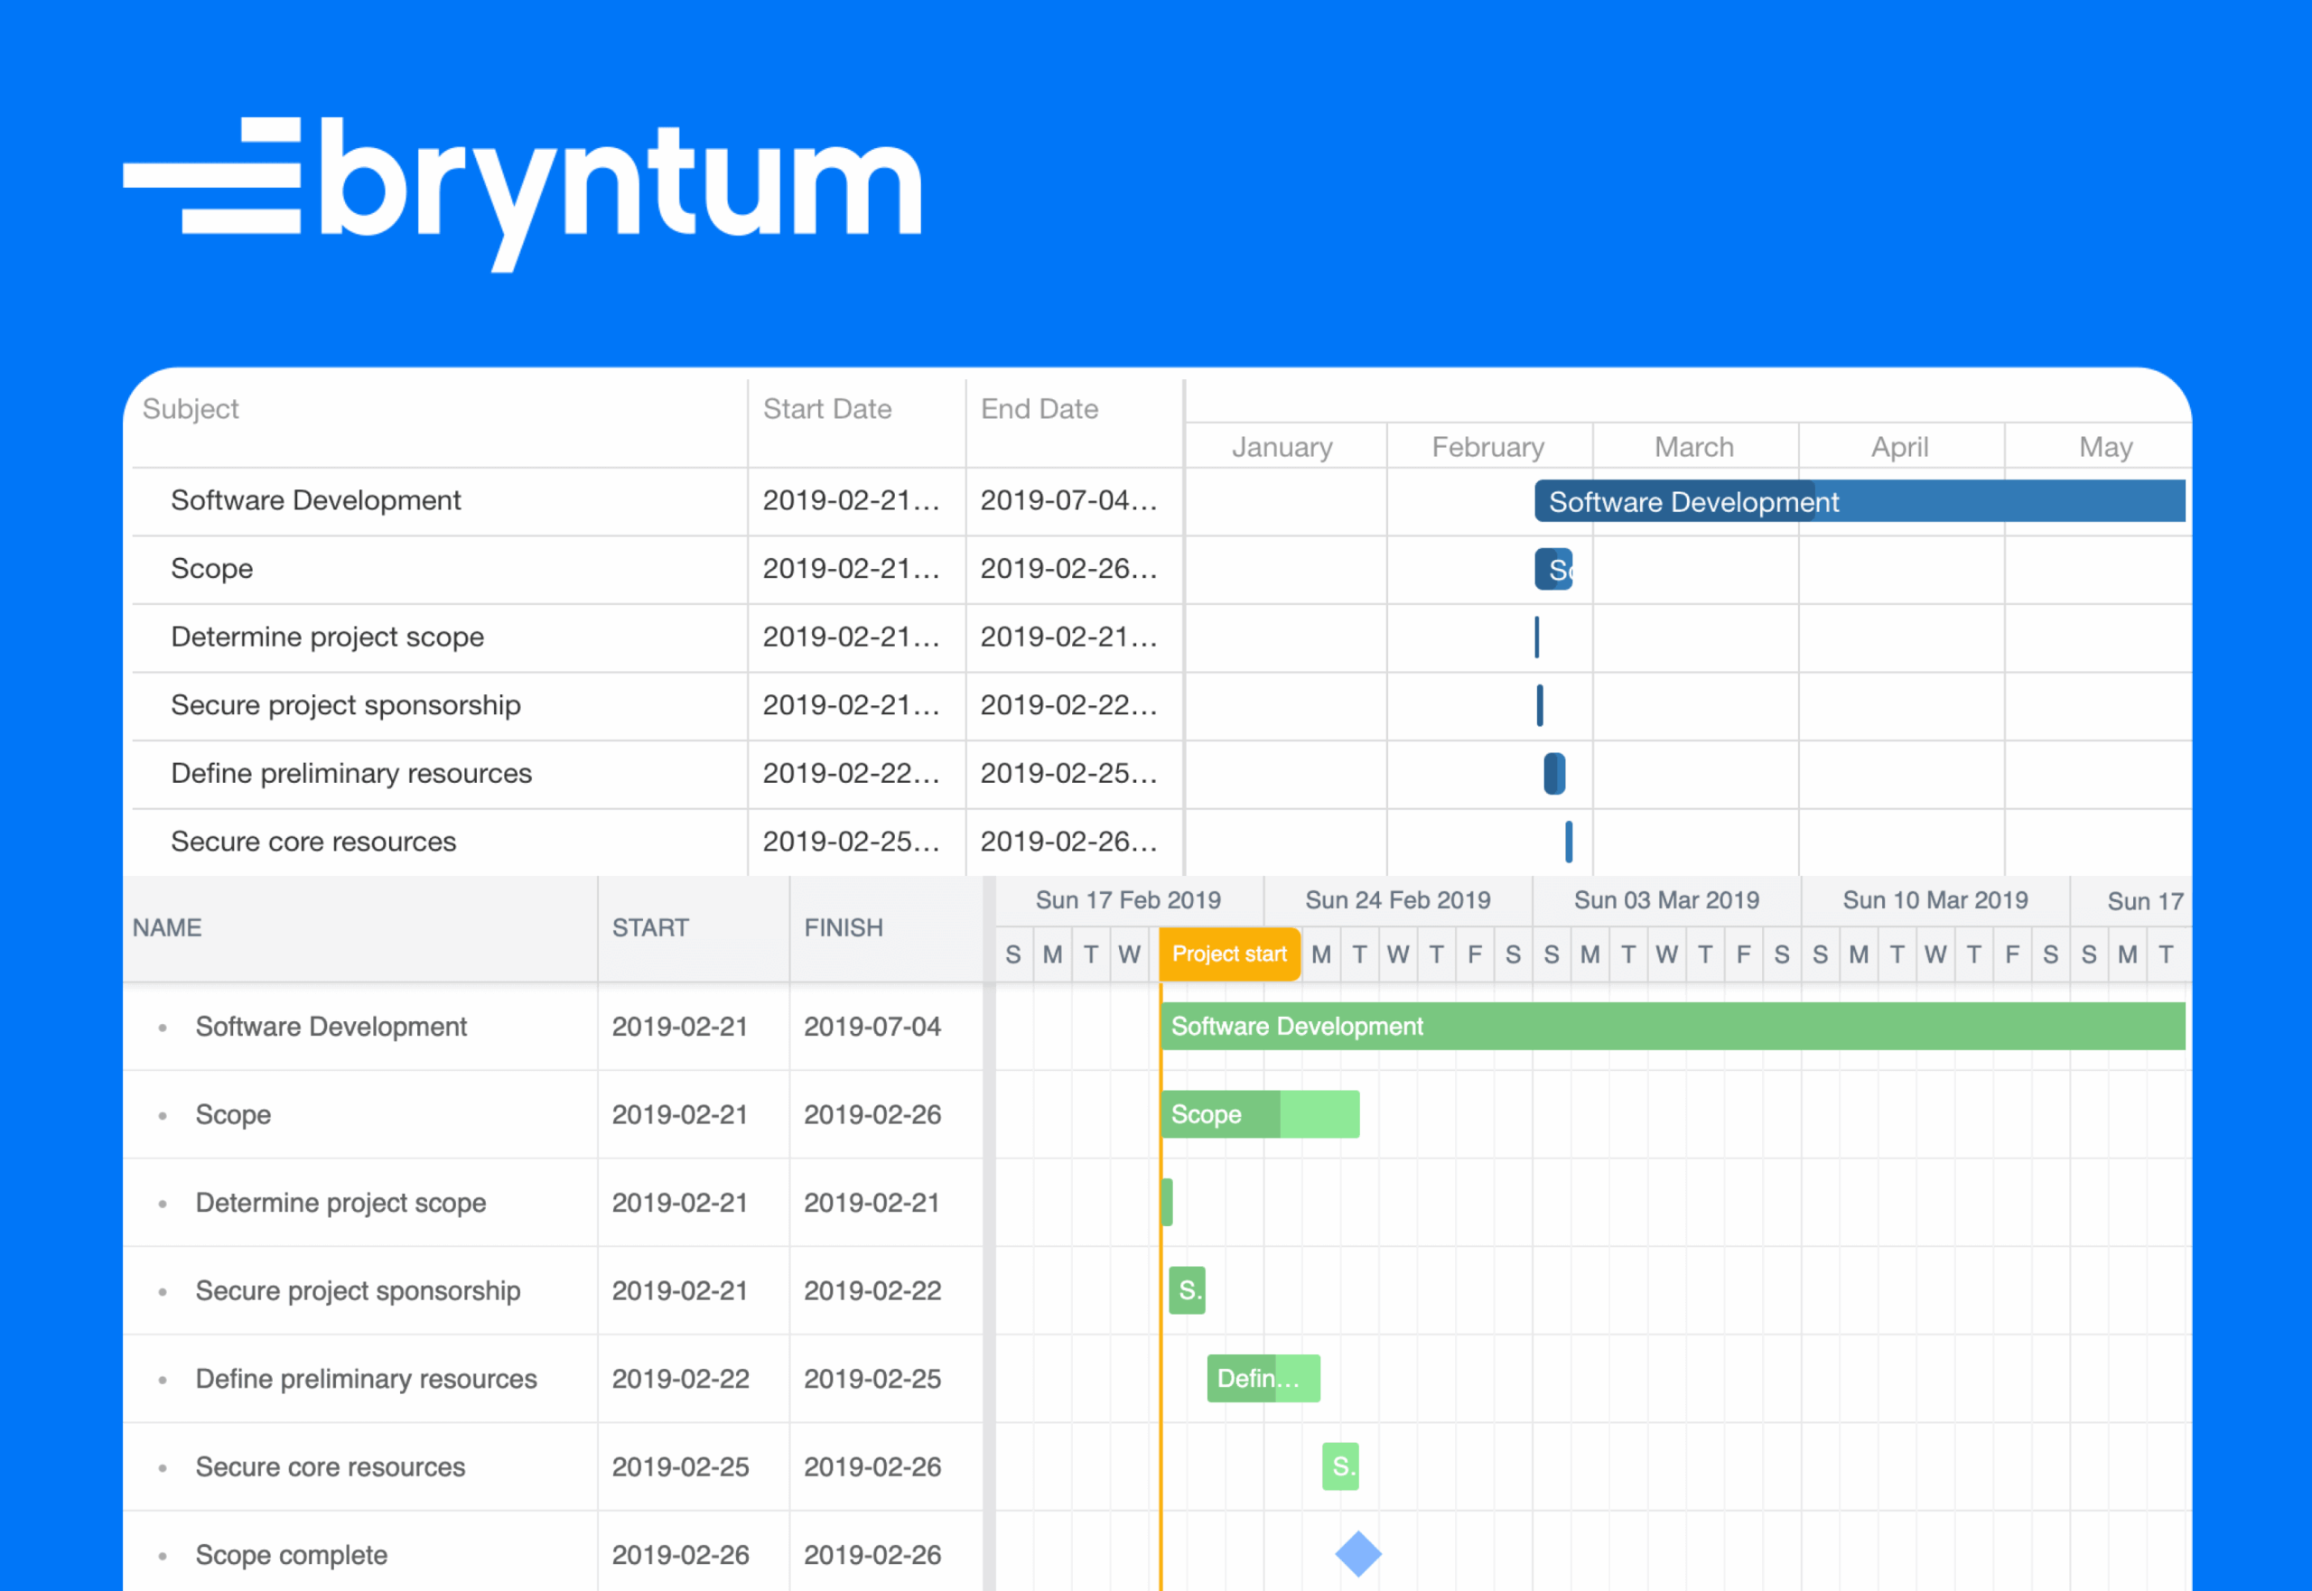Select the Defin... task bar on the timeline
This screenshot has height=1591, width=2312.
click(1263, 1379)
